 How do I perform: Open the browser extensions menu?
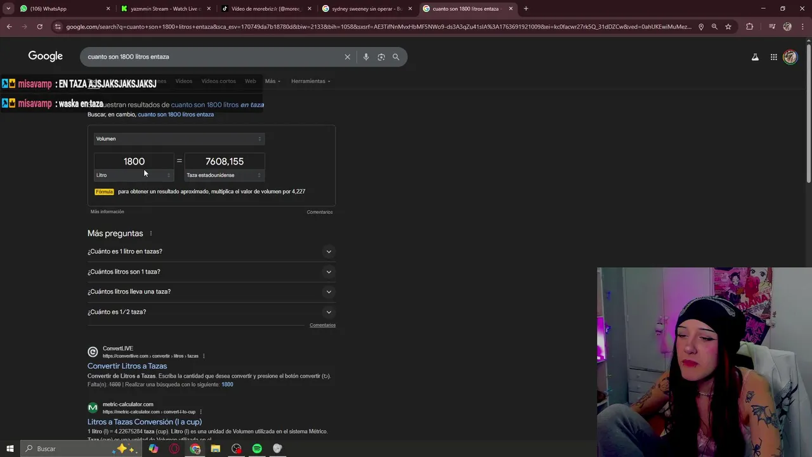pyautogui.click(x=750, y=27)
